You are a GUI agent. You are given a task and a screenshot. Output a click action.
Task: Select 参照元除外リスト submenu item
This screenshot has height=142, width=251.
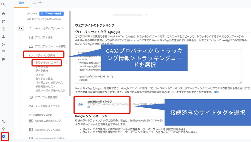[x=45, y=86]
